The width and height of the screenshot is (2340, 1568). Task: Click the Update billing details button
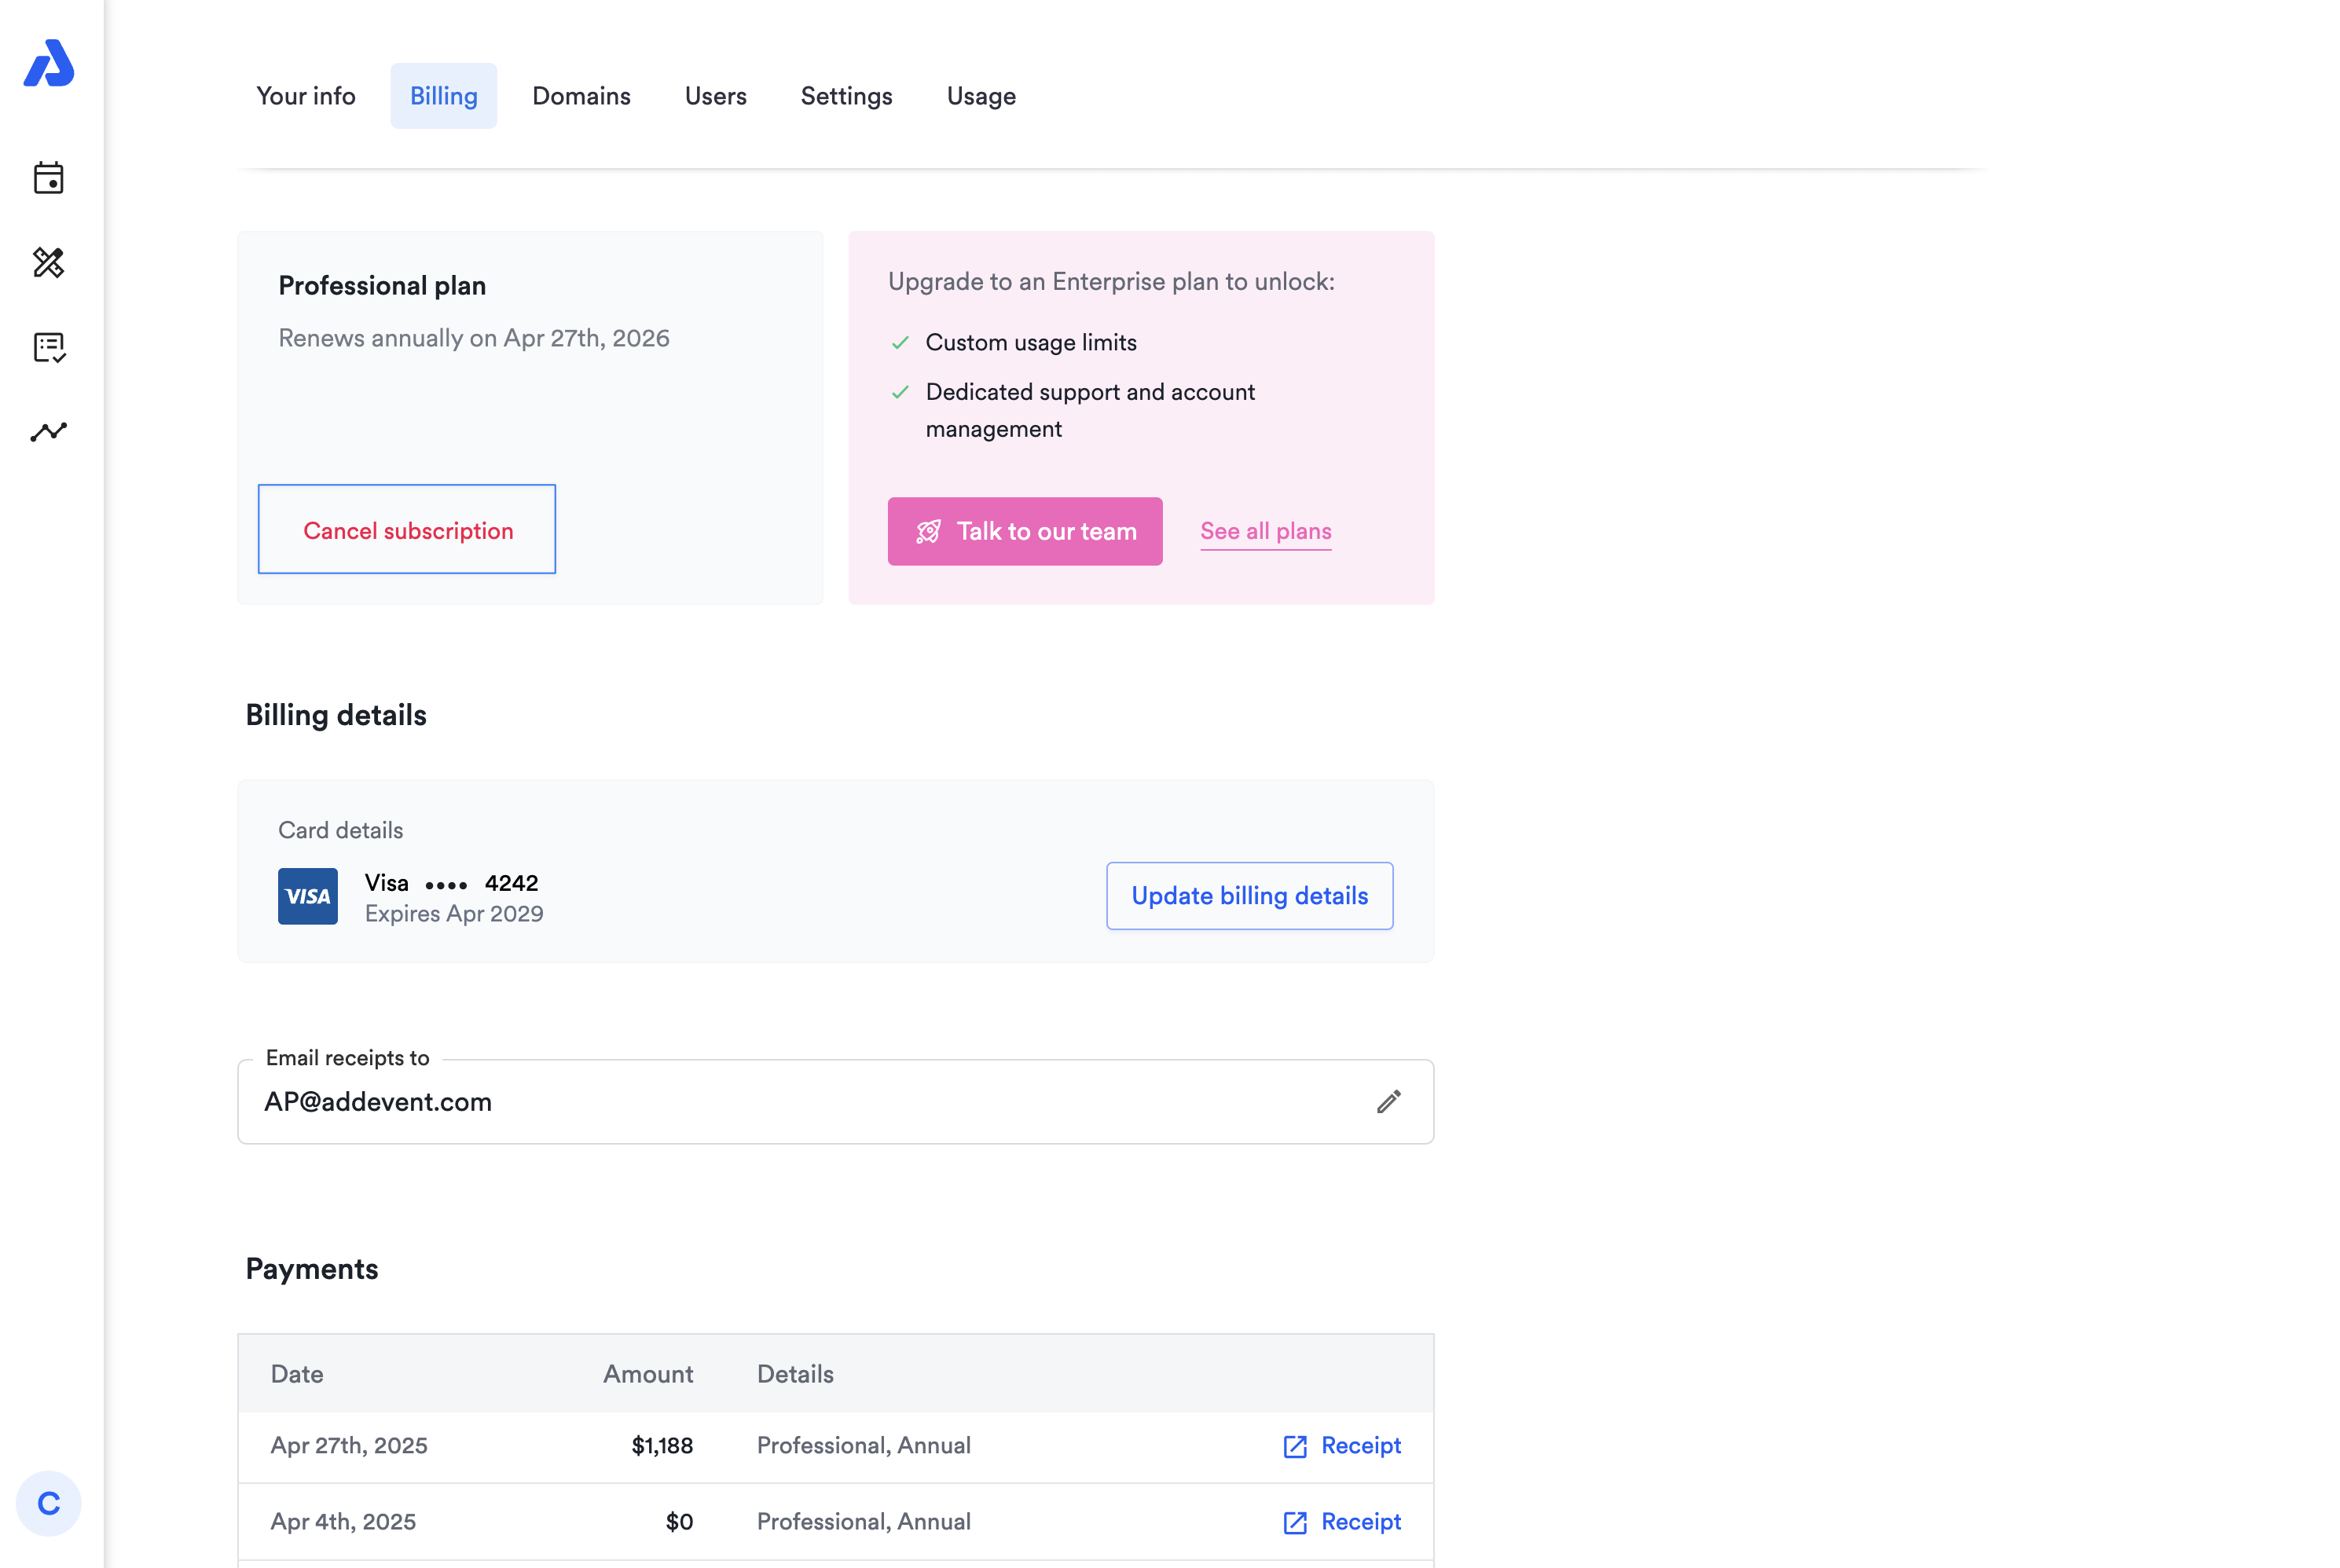(1250, 896)
